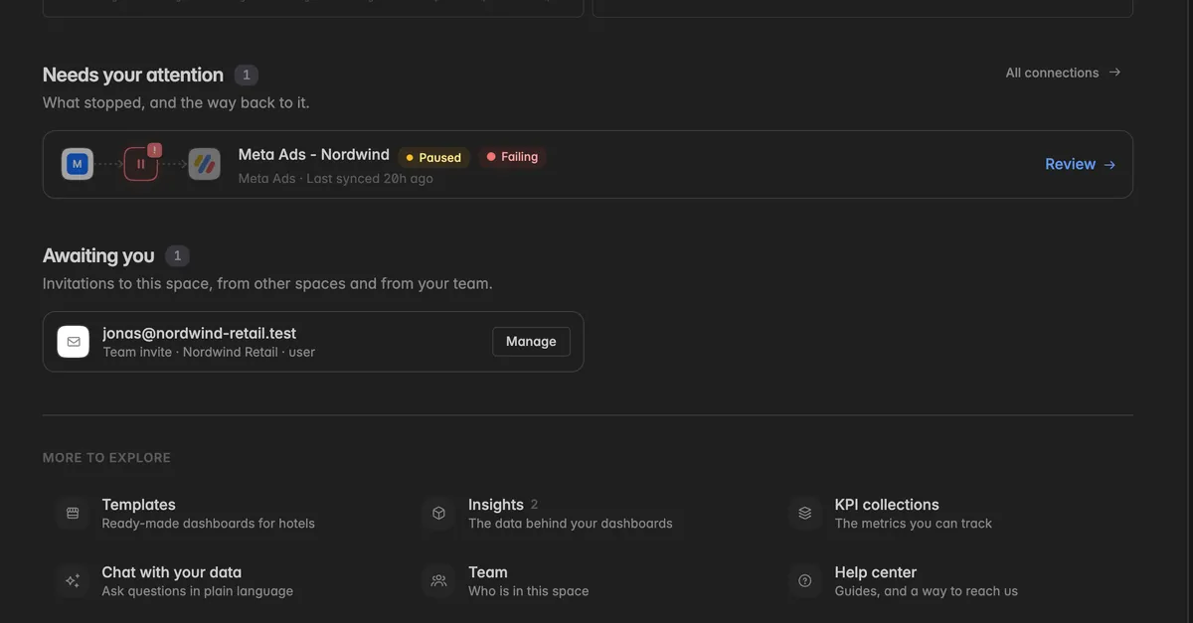Click the Failing status badge

pyautogui.click(x=512, y=157)
